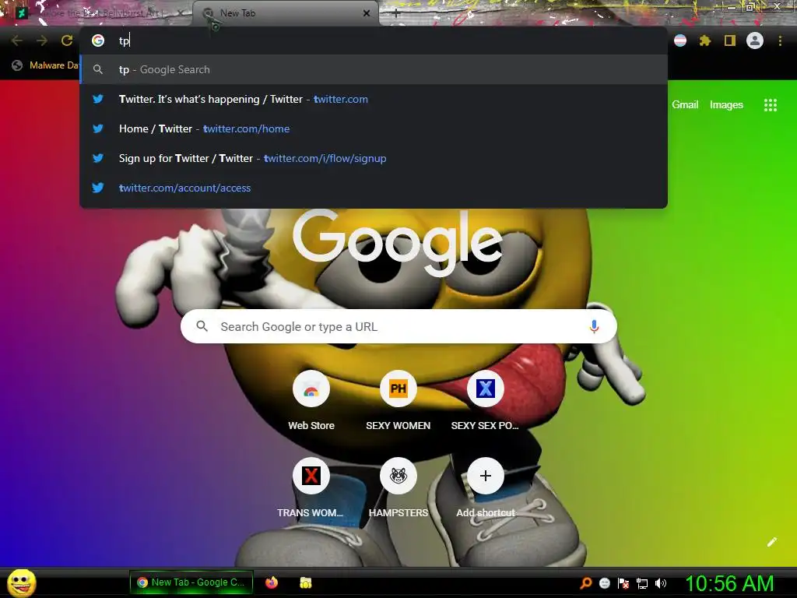
Task: Click the trans flag extension icon
Action: 680,40
